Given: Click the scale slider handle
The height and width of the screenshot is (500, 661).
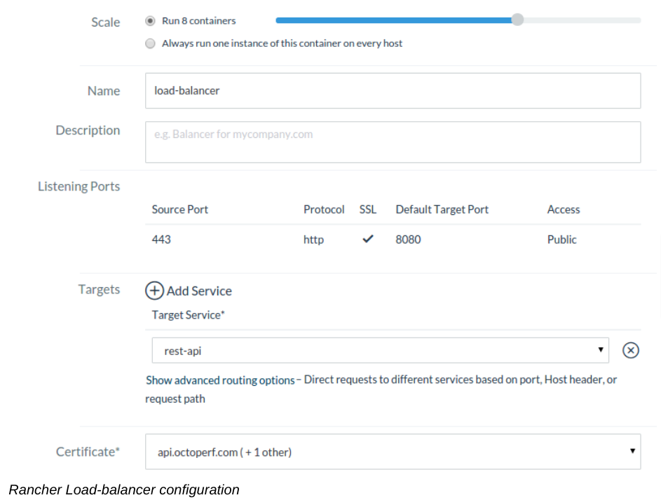Looking at the screenshot, I should (x=517, y=20).
